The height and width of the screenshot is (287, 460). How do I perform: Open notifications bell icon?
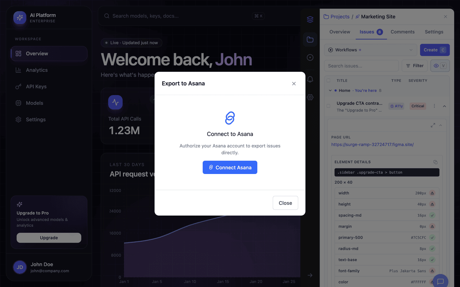(310, 79)
